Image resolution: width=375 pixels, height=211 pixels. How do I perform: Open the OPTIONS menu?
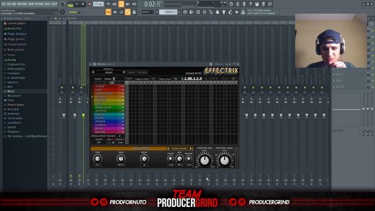pyautogui.click(x=39, y=4)
